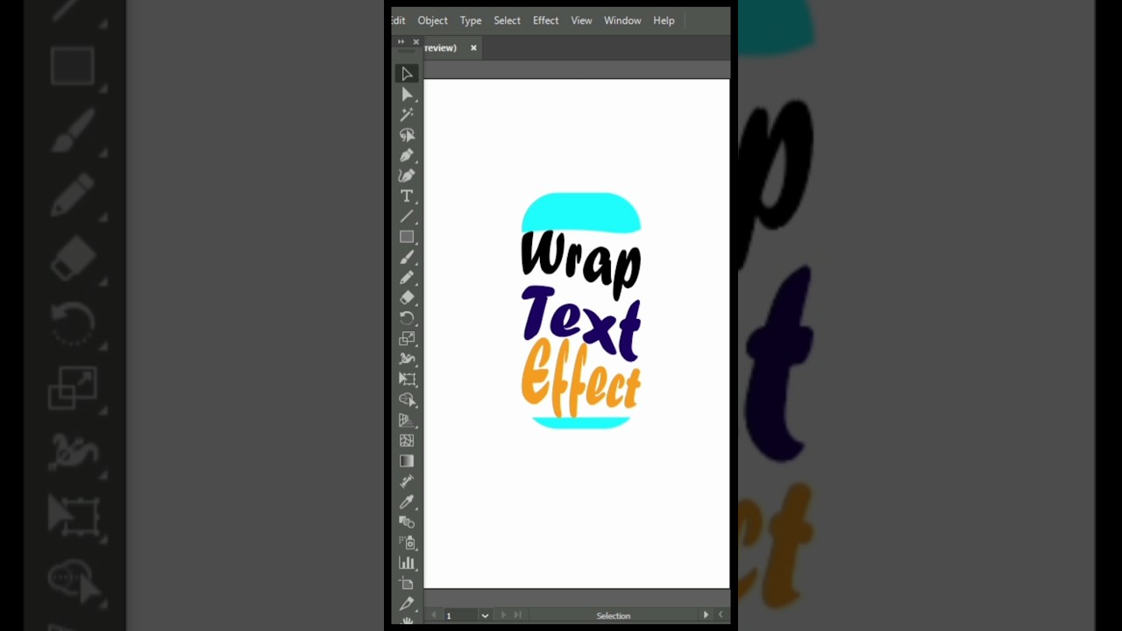Image resolution: width=1122 pixels, height=631 pixels.
Task: Select the Pen tool
Action: tap(407, 155)
